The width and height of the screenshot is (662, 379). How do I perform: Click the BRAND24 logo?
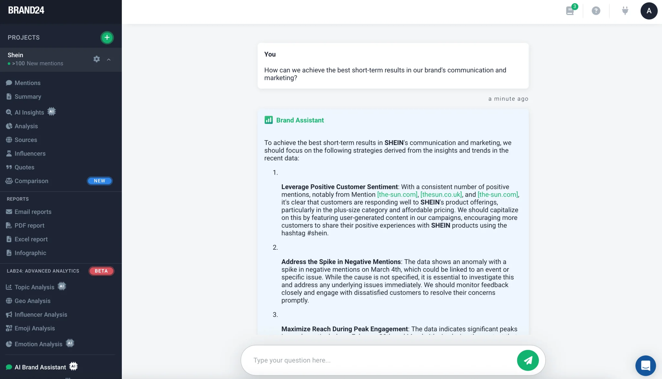coord(26,10)
